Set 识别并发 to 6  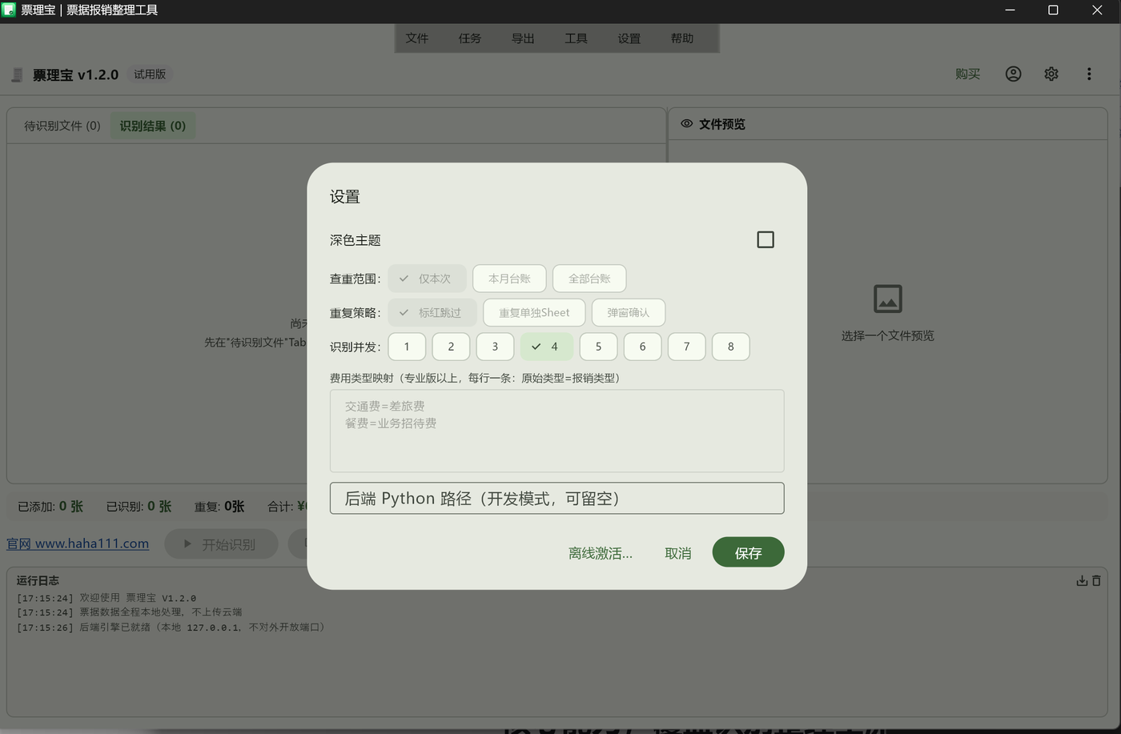(642, 347)
